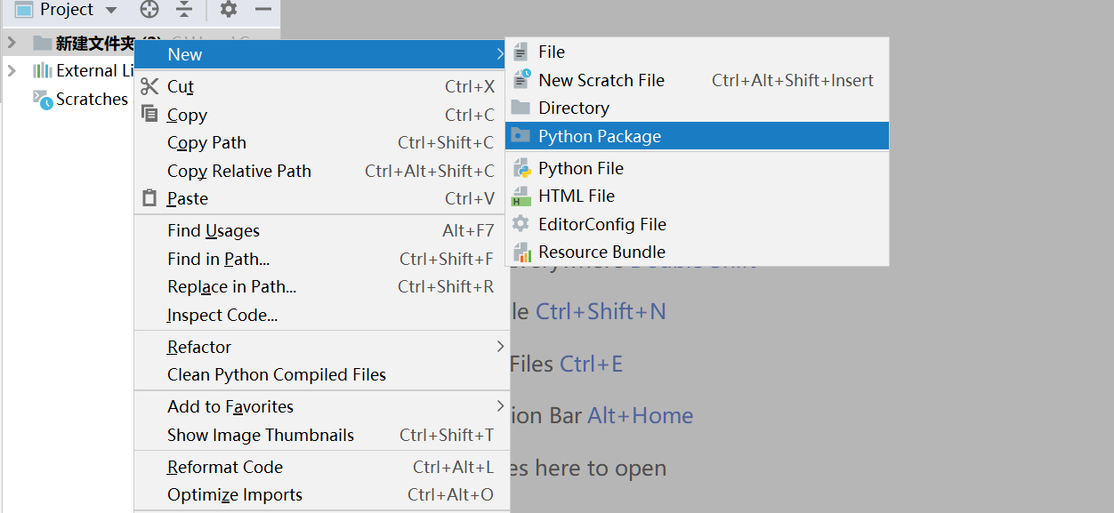Click the HTML File icon in submenu
The height and width of the screenshot is (513, 1114).
(x=521, y=196)
